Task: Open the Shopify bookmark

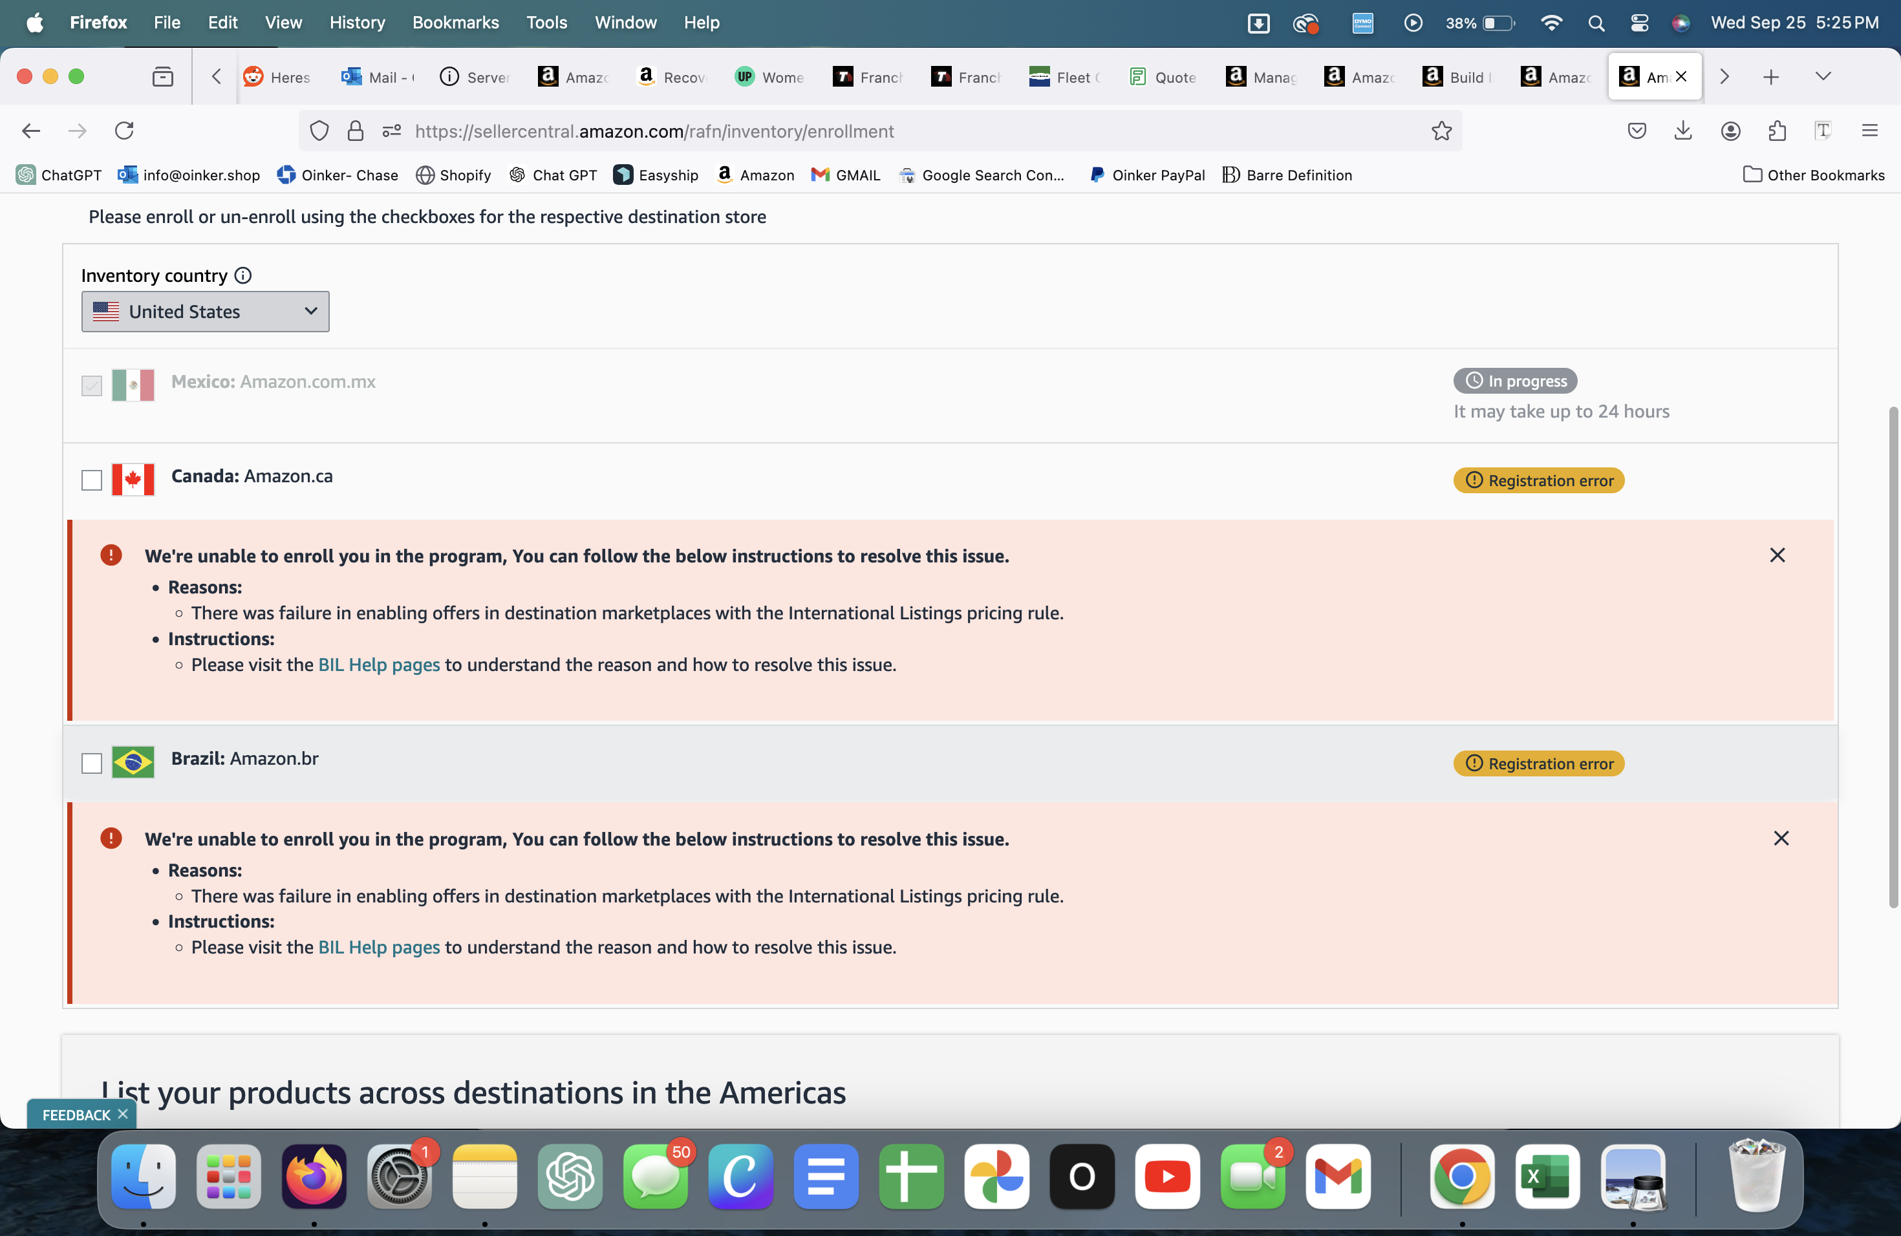Action: [x=454, y=175]
